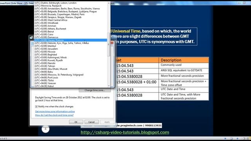Choose Helsinki, Kyiv, Riga, Sofia zone
The height and width of the screenshot is (141, 251).
point(71,43)
